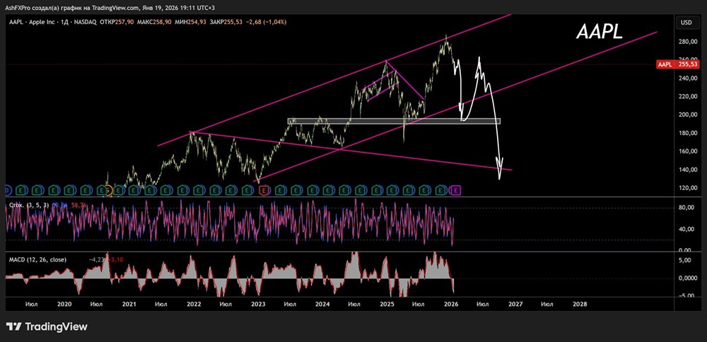The height and width of the screenshot is (342, 707).
Task: Click the 2026 time axis label
Action: coord(451,304)
